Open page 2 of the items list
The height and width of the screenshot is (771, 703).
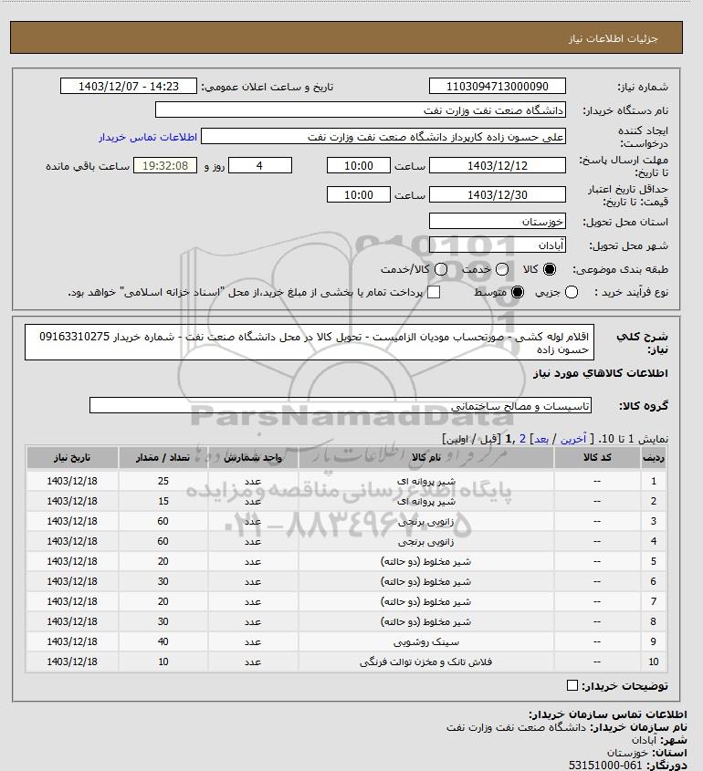(x=522, y=439)
